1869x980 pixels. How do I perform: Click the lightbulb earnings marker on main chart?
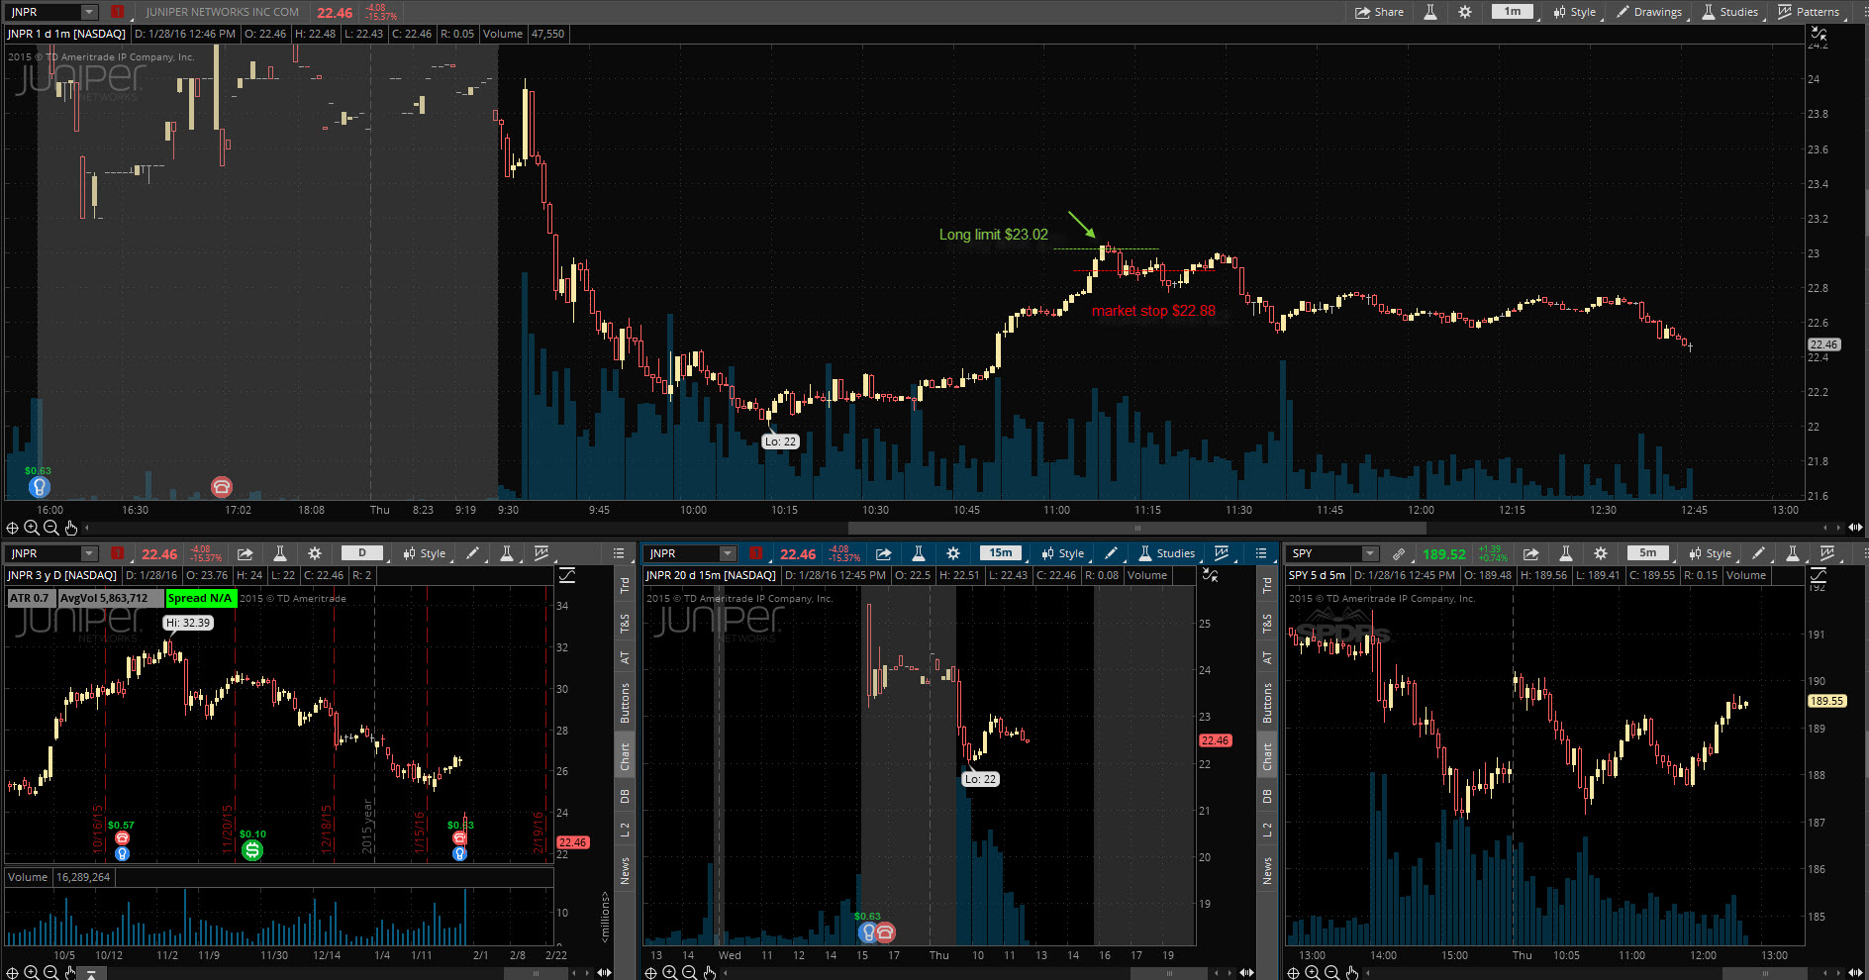39,486
